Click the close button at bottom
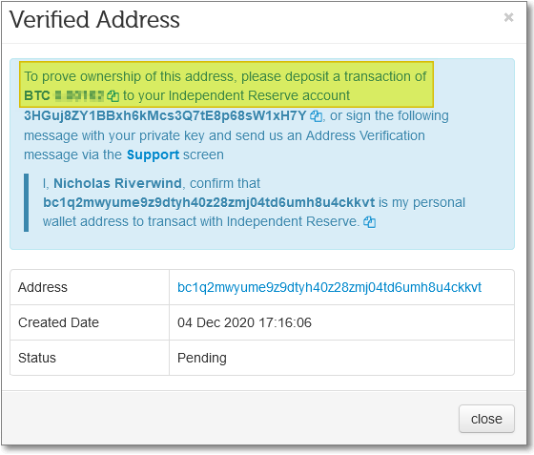Image resolution: width=534 pixels, height=455 pixels. point(486,419)
